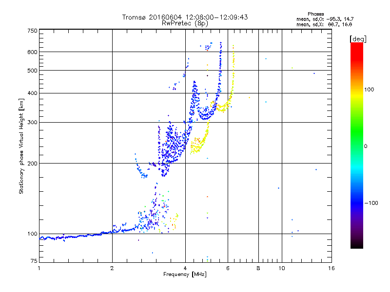The image size is (390, 292).
Task: Click the 'Phases' header label
Action: pyautogui.click(x=315, y=14)
